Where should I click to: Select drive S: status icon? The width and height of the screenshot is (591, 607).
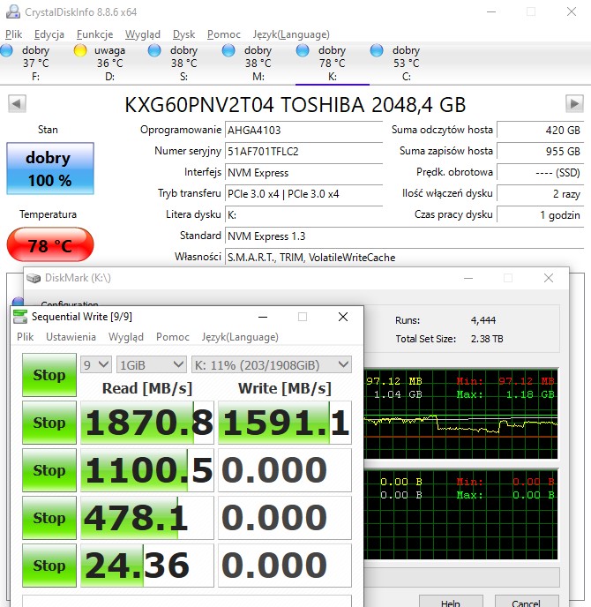[155, 51]
